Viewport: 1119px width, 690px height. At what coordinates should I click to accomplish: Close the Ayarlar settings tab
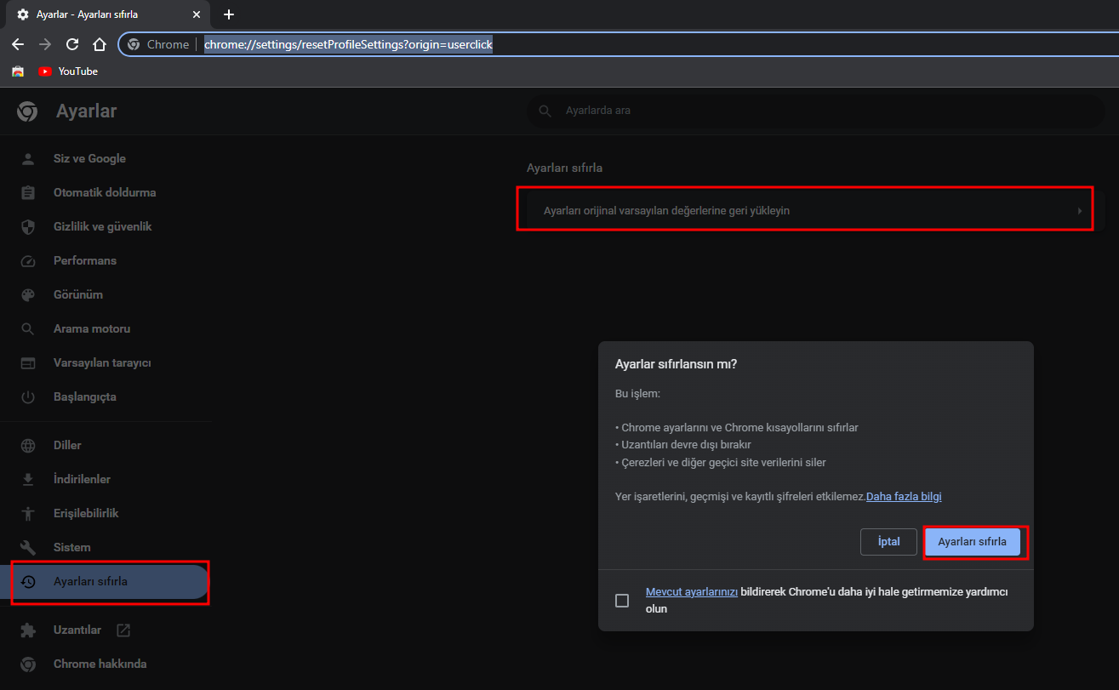click(x=197, y=14)
